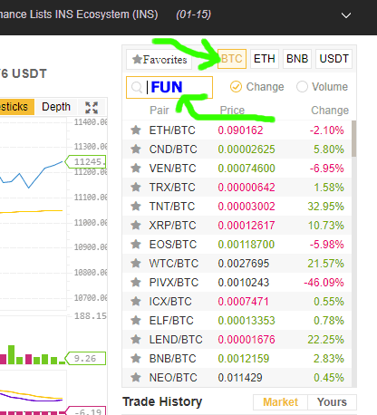This screenshot has width=377, height=415.
Task: Click the 0.011429 price value
Action: pyautogui.click(x=240, y=378)
